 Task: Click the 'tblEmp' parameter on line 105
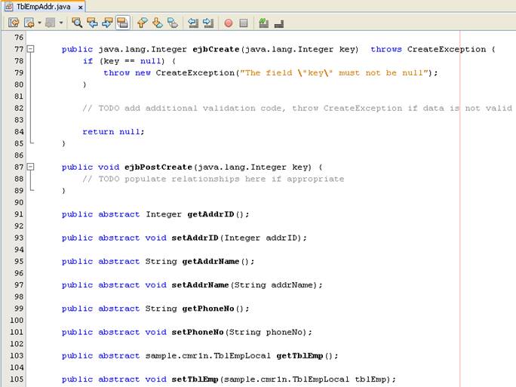pyautogui.click(x=370, y=379)
